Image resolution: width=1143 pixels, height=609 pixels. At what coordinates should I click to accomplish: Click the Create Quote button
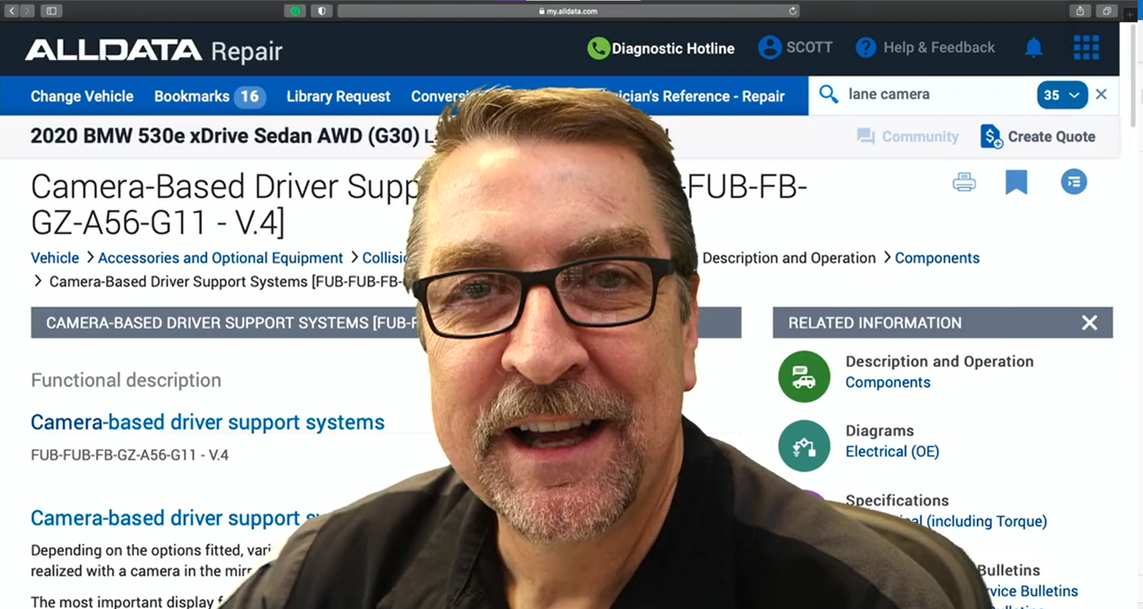[1038, 137]
